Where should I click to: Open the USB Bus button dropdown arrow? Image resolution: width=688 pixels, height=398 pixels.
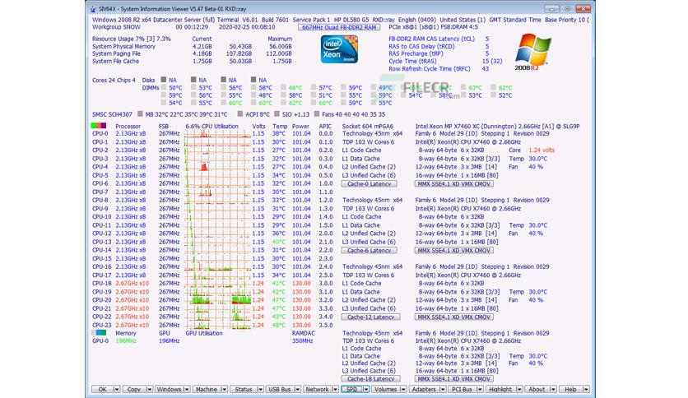297,389
